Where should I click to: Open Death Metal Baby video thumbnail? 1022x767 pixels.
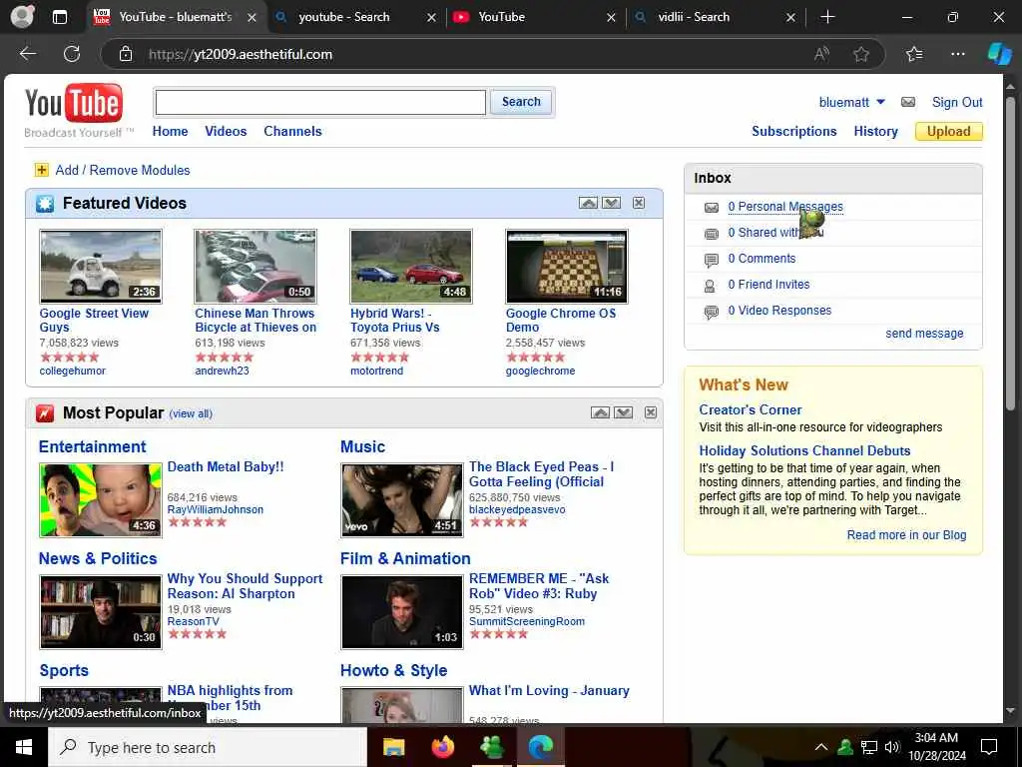101,500
